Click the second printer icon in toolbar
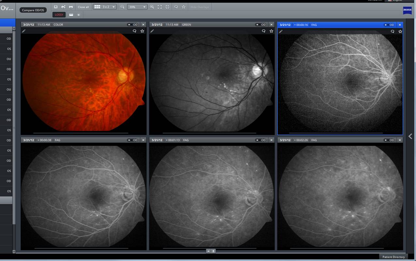 pyautogui.click(x=71, y=7)
